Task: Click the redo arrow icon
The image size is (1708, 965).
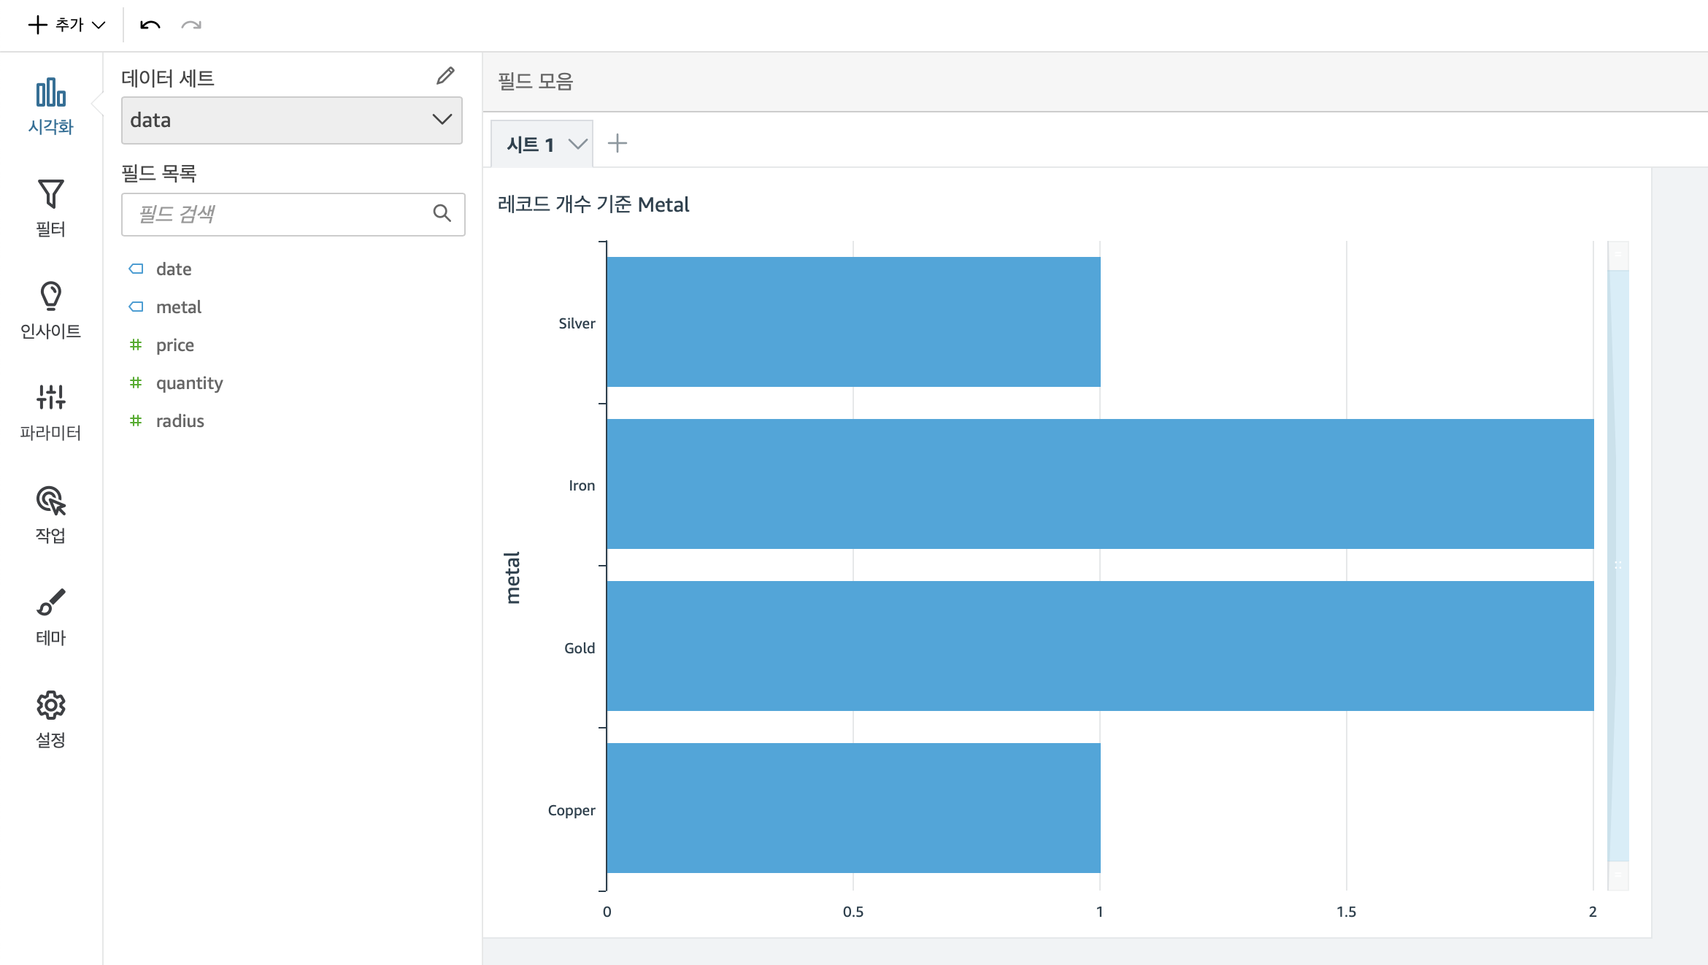Action: [x=191, y=25]
